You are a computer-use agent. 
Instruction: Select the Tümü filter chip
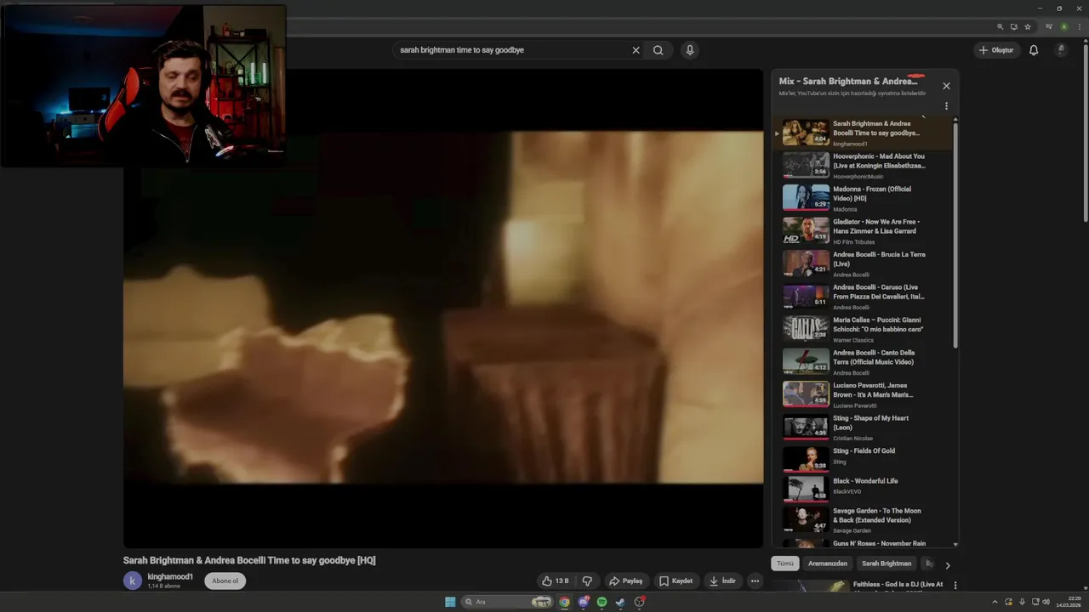point(785,564)
